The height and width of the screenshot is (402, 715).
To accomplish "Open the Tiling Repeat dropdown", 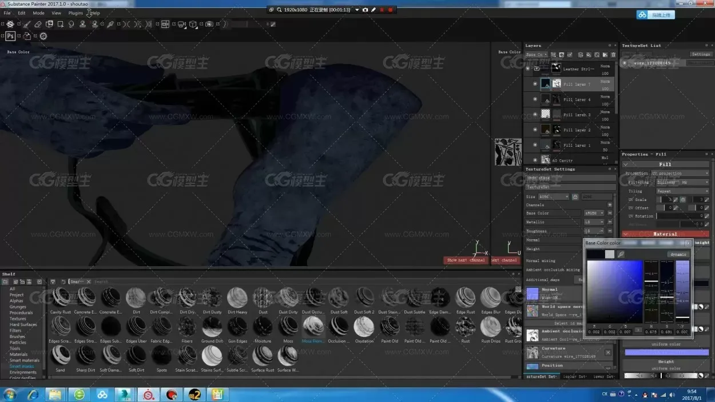I will [683, 191].
